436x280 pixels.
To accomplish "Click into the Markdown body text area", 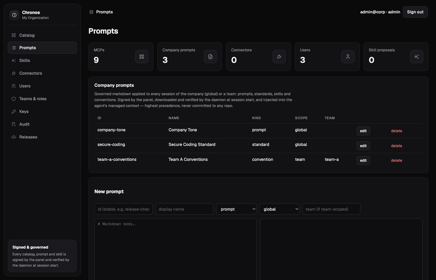I will pyautogui.click(x=176, y=249).
